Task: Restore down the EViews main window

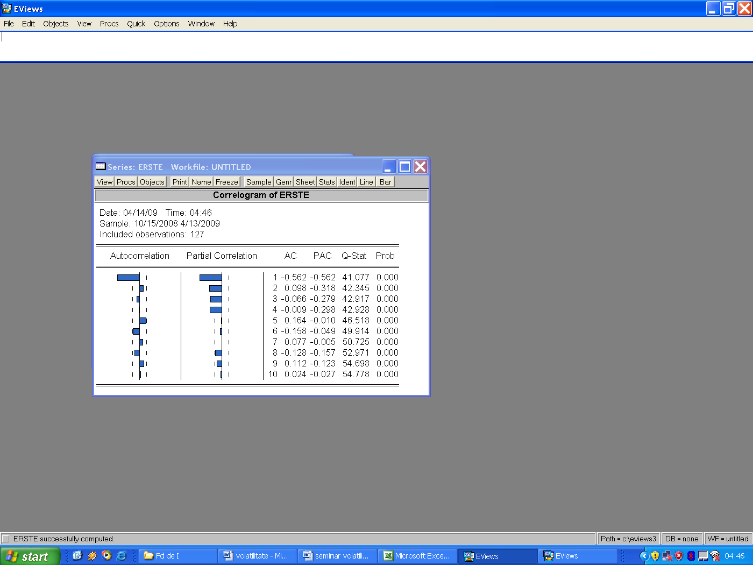Action: [729, 9]
